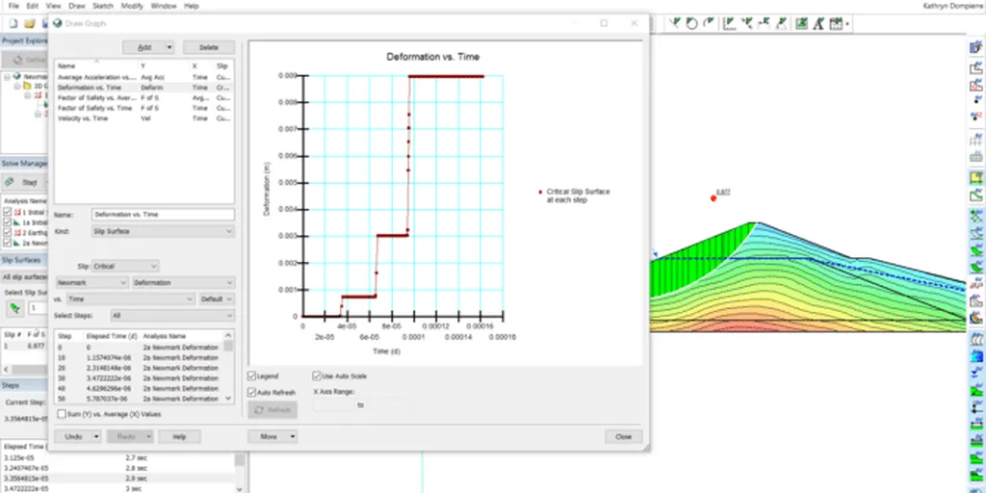
Task: Open the Kind dropdown showing Slip Surface
Action: coord(163,231)
